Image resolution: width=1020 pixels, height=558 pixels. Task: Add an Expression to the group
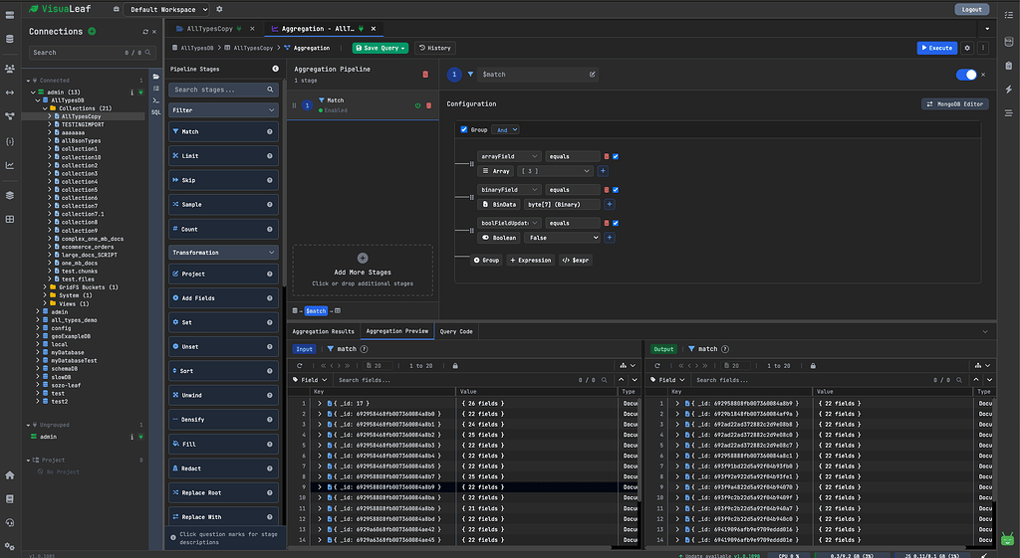(530, 260)
